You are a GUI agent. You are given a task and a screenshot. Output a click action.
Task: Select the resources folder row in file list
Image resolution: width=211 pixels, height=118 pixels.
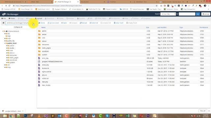tap(124, 45)
